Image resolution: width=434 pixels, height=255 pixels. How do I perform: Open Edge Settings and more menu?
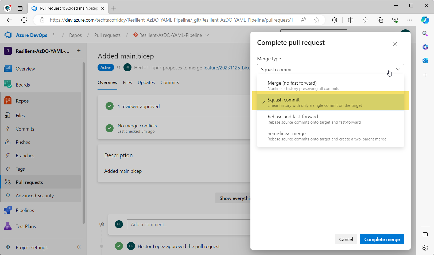pos(409,20)
